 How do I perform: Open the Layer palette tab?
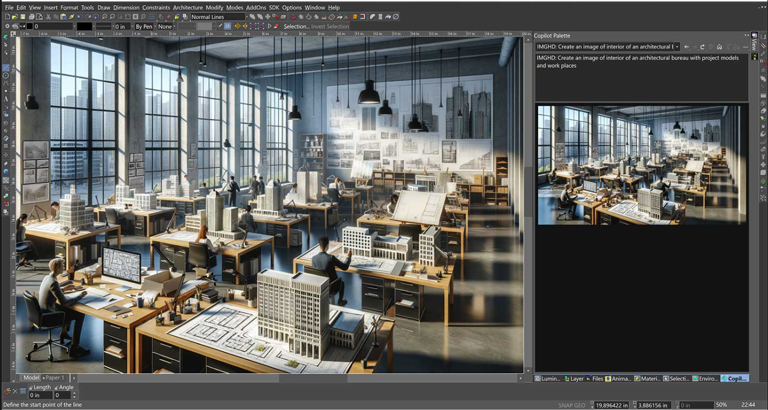[x=574, y=379]
